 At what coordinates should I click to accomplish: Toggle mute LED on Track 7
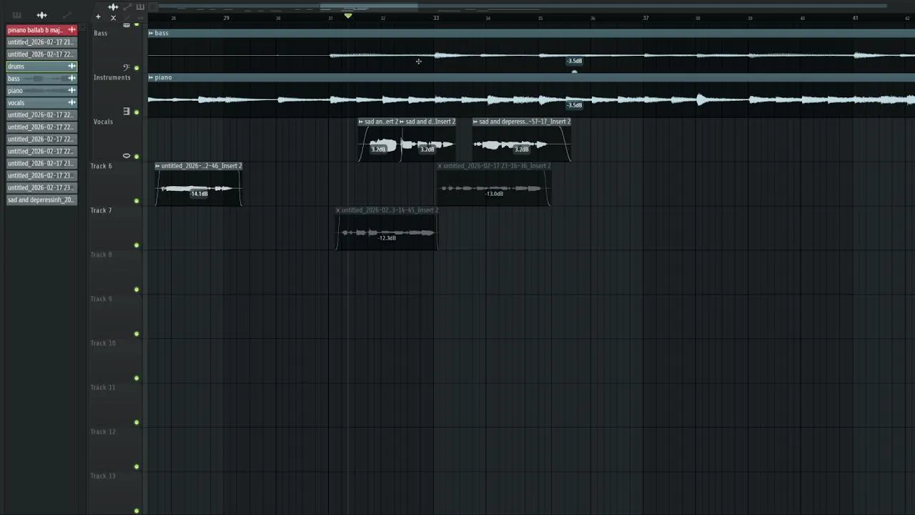(137, 245)
